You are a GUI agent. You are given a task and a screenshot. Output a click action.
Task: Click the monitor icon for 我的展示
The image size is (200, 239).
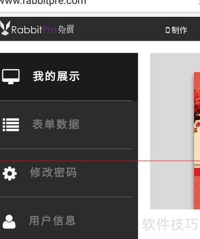(11, 76)
